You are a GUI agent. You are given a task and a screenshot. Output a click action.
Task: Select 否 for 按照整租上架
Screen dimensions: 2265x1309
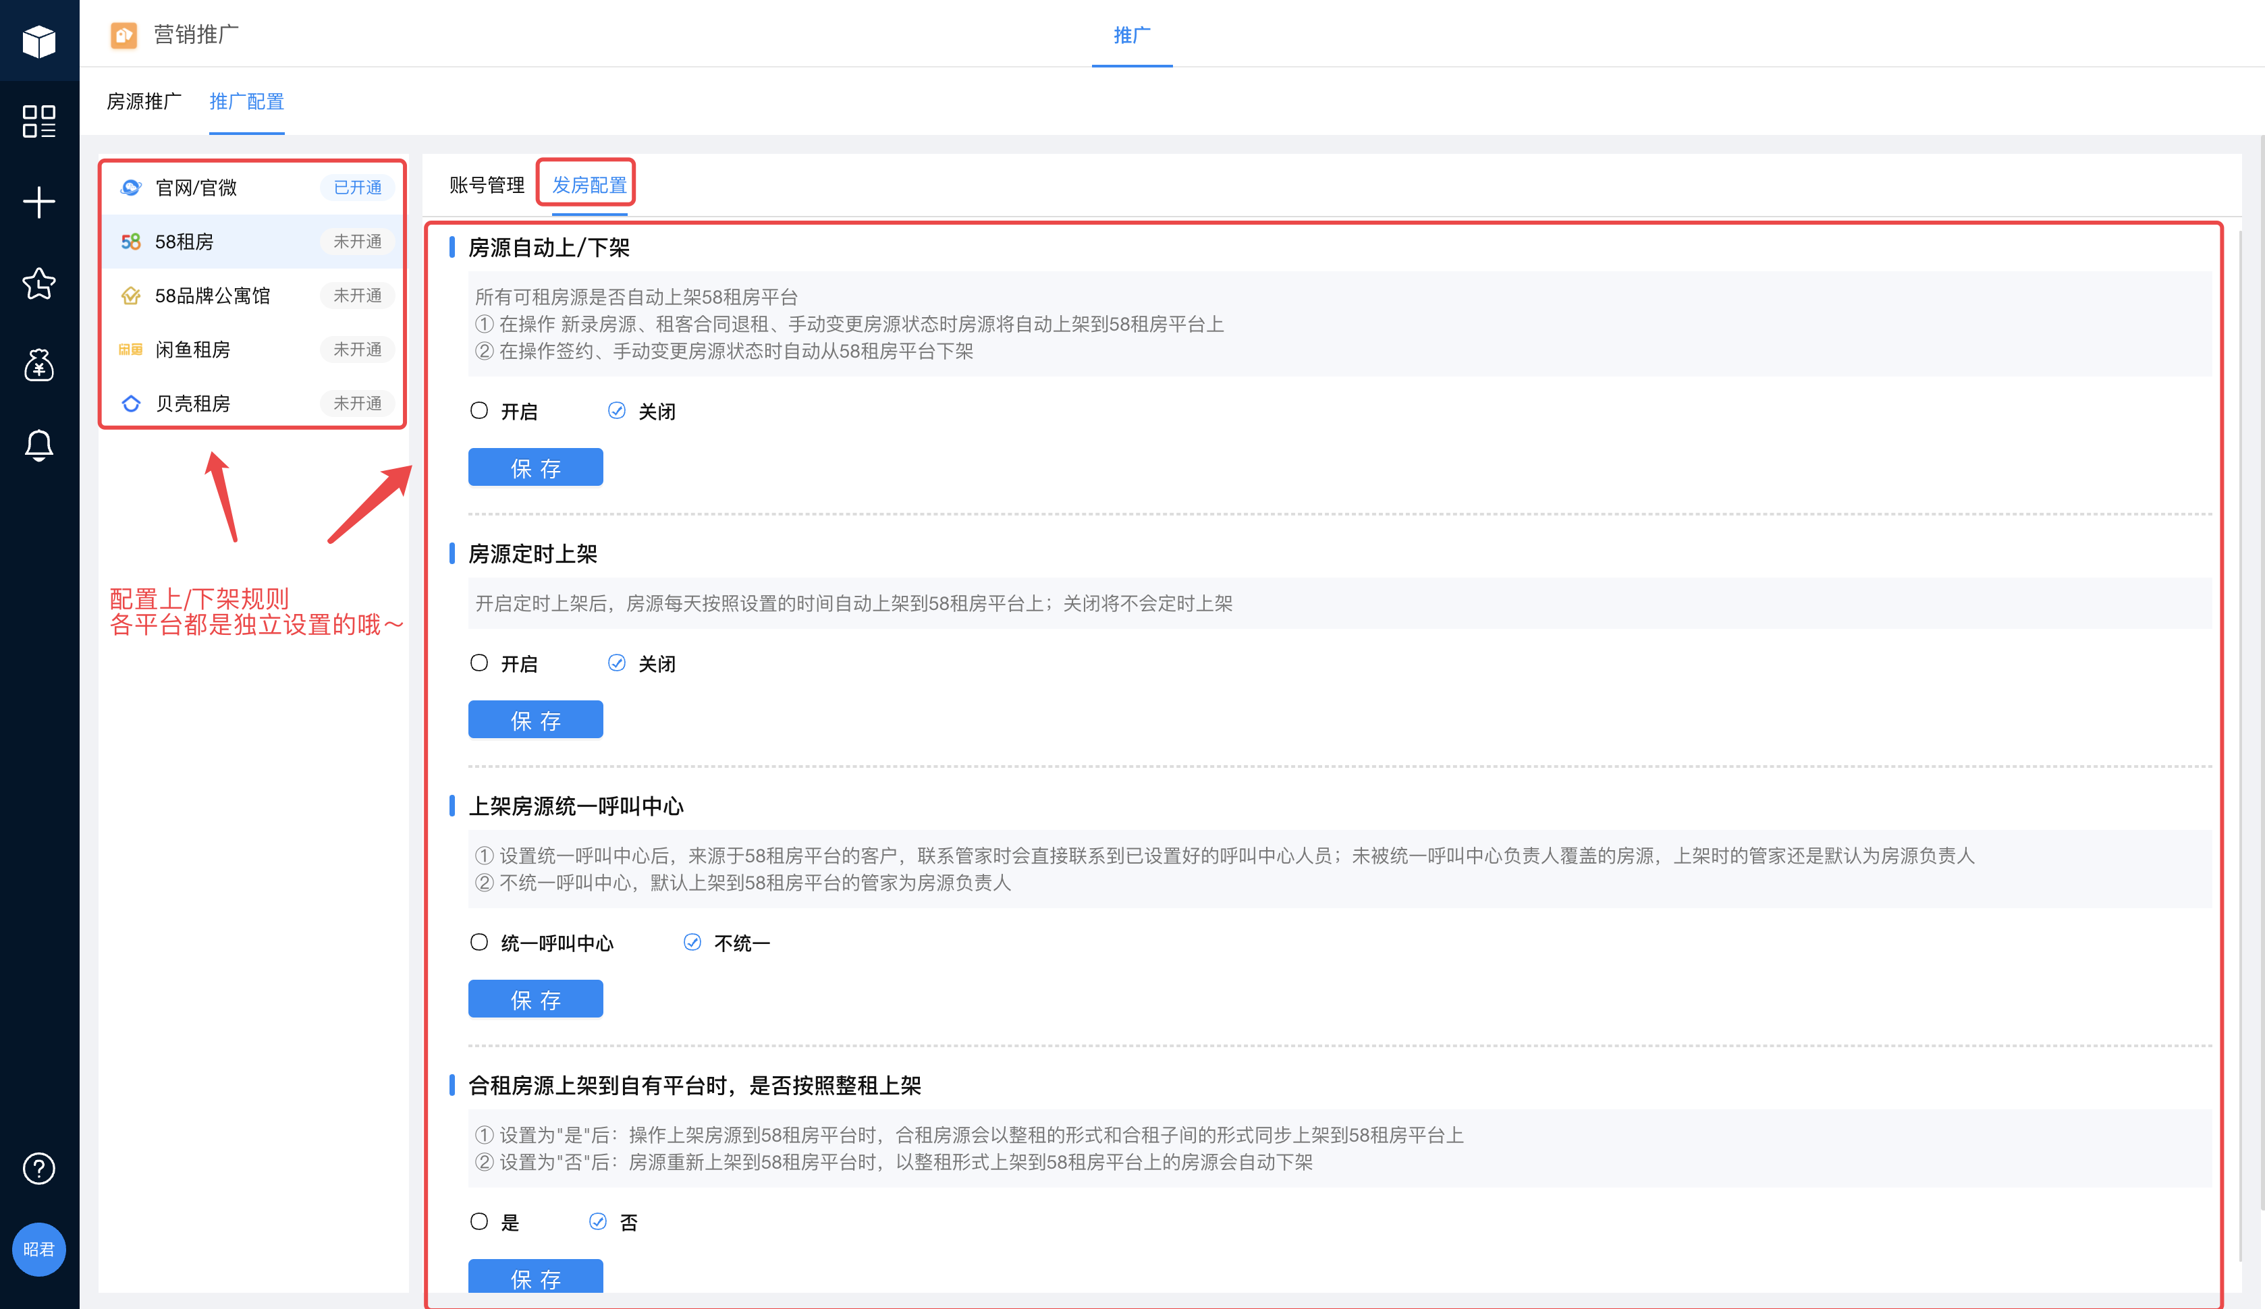click(x=598, y=1222)
